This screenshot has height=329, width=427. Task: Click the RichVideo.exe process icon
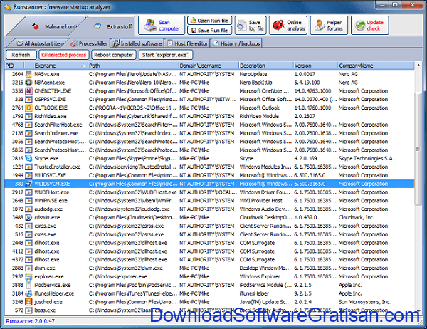pos(28,116)
